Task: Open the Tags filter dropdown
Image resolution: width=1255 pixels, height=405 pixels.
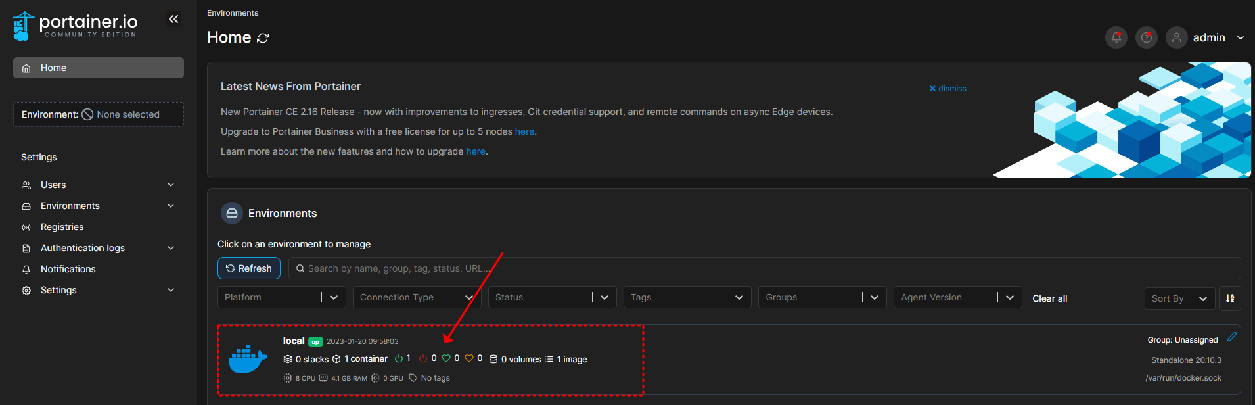Action: (x=687, y=297)
